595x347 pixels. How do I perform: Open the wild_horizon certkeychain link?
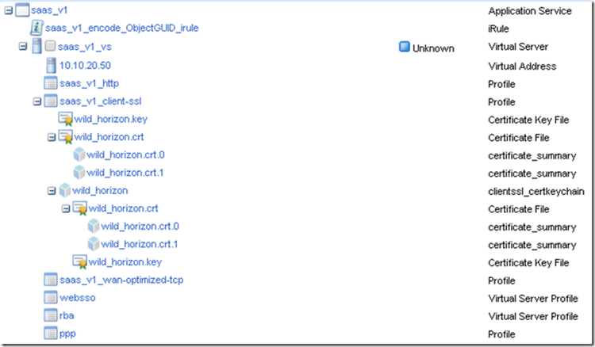coord(100,191)
